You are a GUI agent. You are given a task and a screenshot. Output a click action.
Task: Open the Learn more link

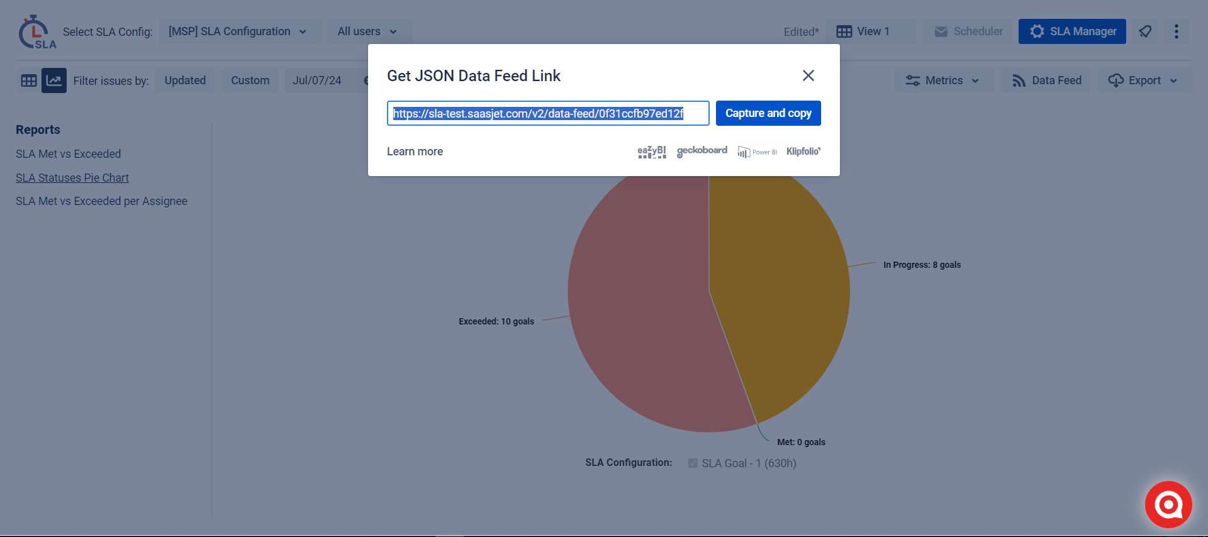point(415,152)
